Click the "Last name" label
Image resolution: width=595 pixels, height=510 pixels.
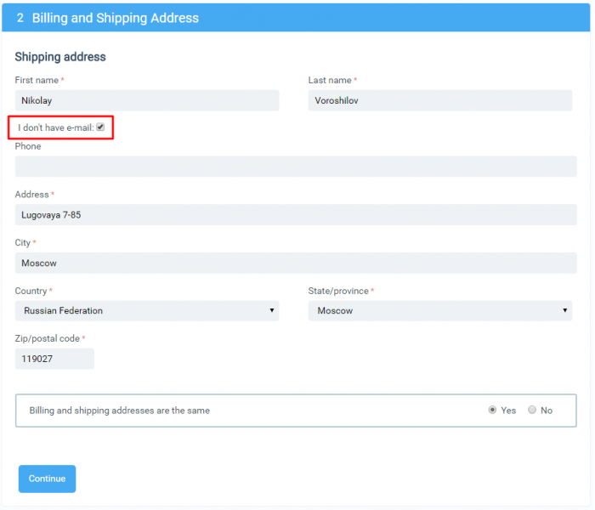330,80
